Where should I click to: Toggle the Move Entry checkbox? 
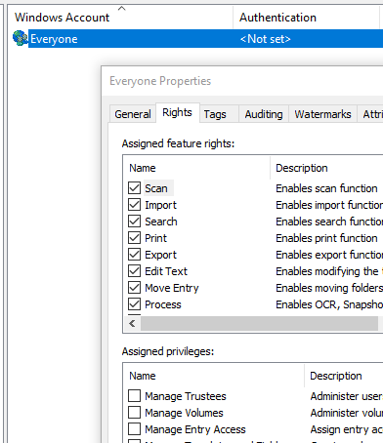click(x=134, y=288)
